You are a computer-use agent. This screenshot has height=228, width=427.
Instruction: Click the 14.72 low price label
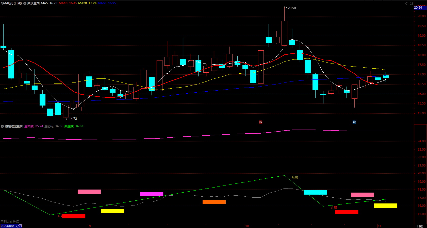73,119
